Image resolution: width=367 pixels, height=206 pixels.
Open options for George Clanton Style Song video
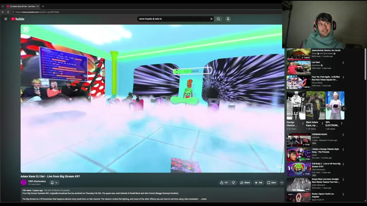tap(343, 149)
